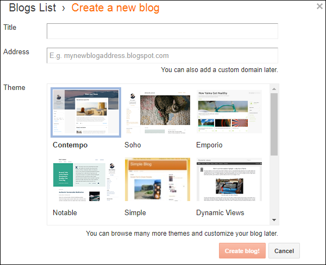Click the Soho theme name label
Screen dimensions: 326x265
coord(133,145)
